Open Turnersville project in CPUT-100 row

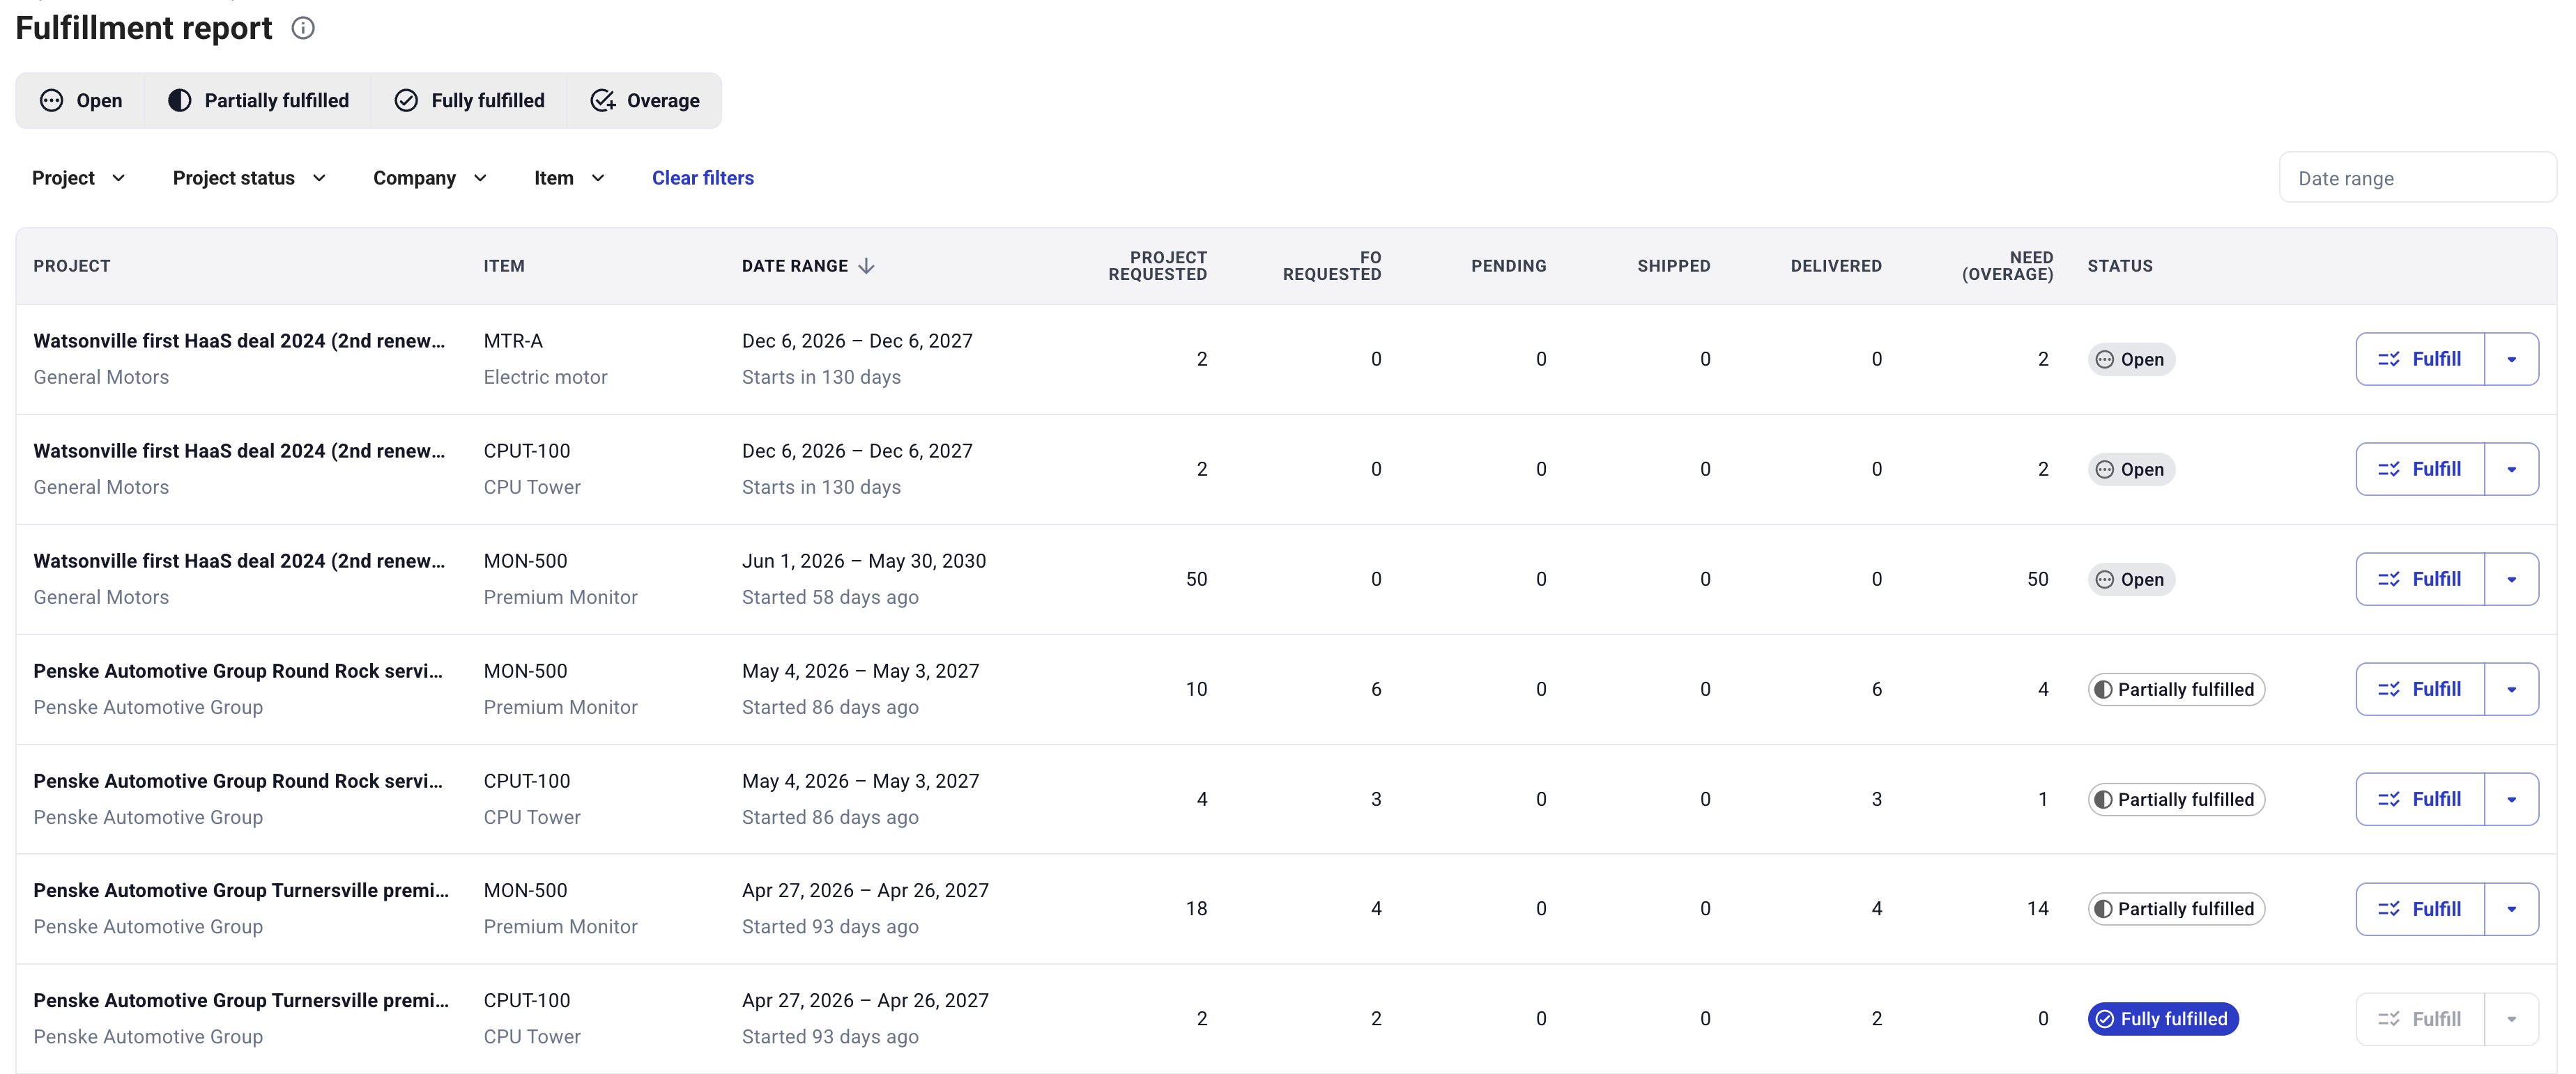[x=241, y=1000]
